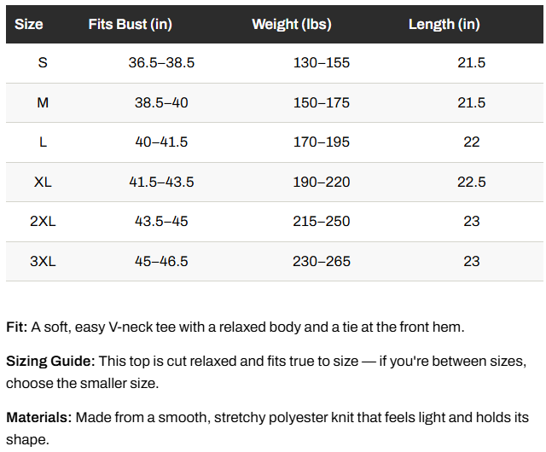Screen dimensions: 546x452
Task: Click the bold Fit: label
Action: pyautogui.click(x=17, y=327)
